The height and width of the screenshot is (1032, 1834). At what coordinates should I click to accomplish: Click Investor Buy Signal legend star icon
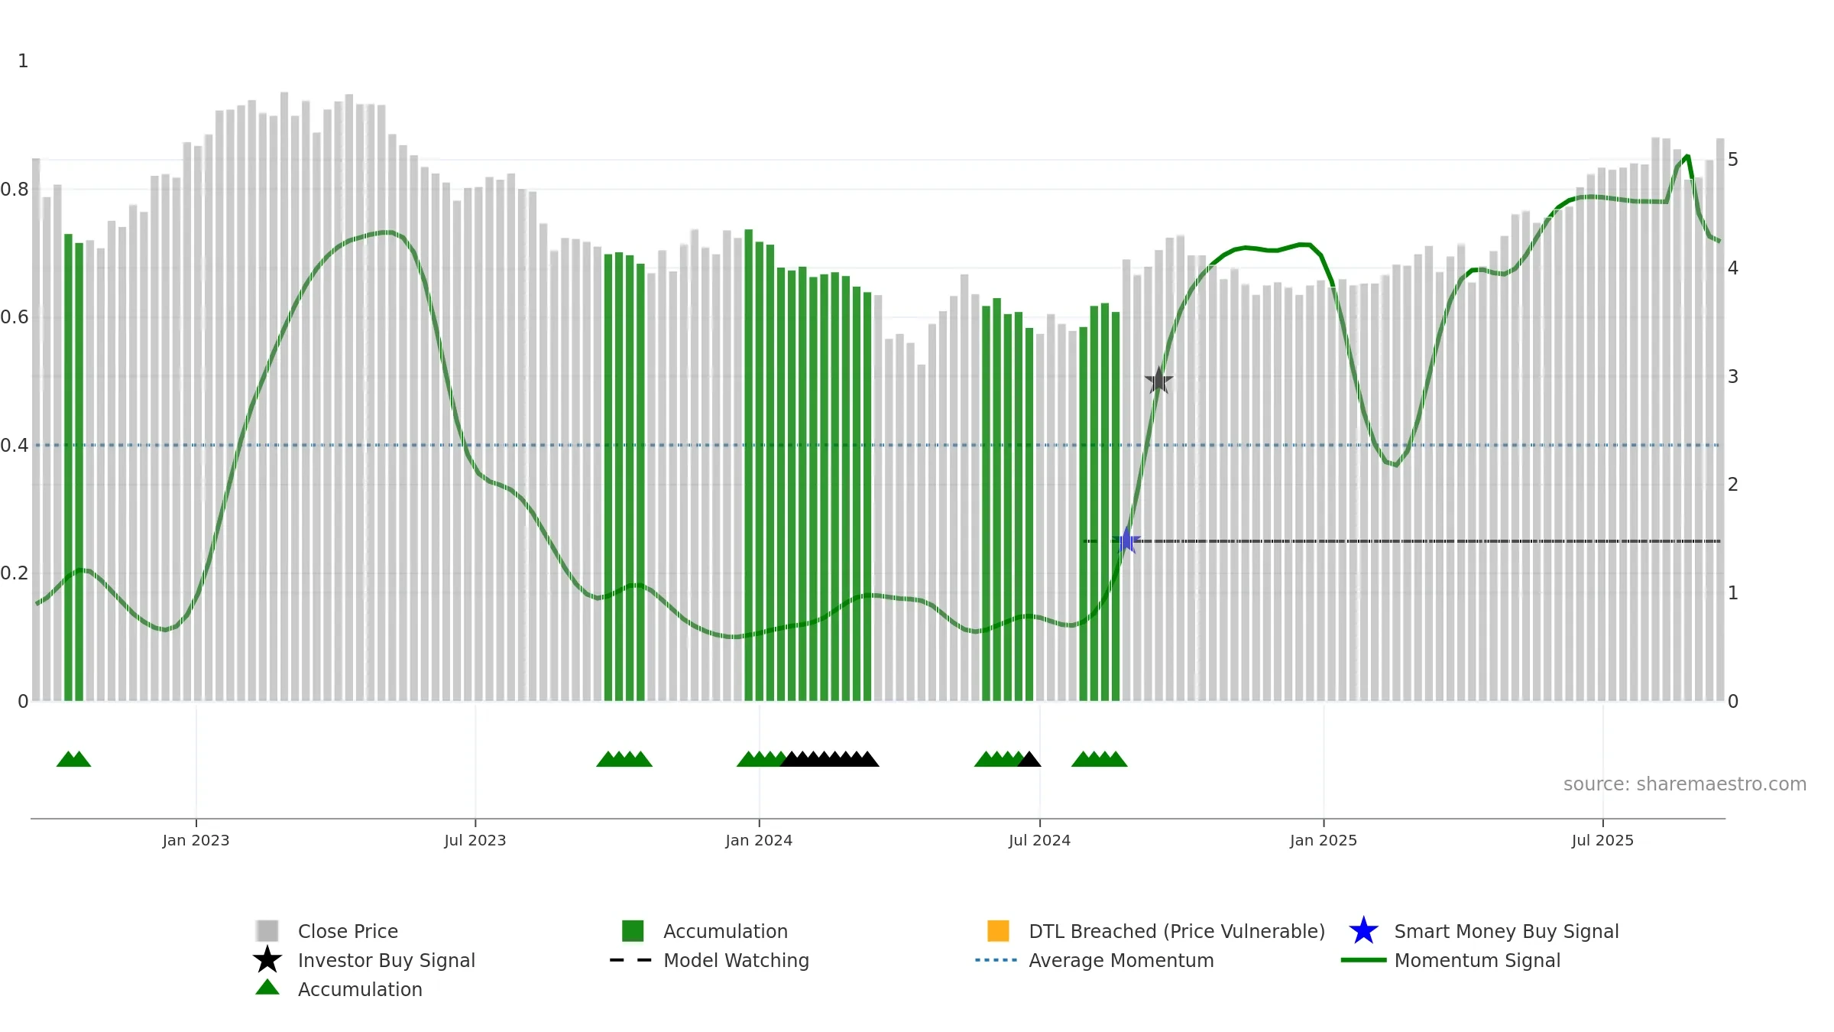point(267,959)
